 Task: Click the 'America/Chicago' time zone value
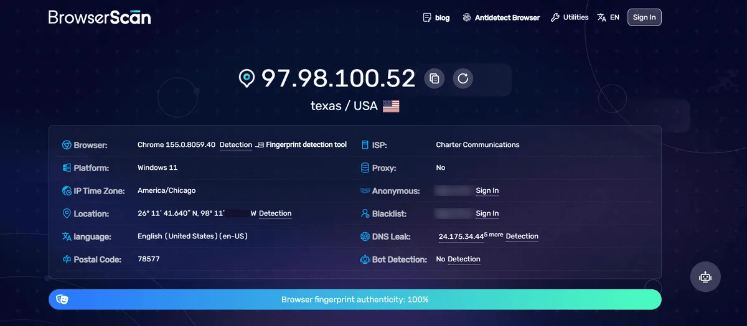[x=167, y=191]
